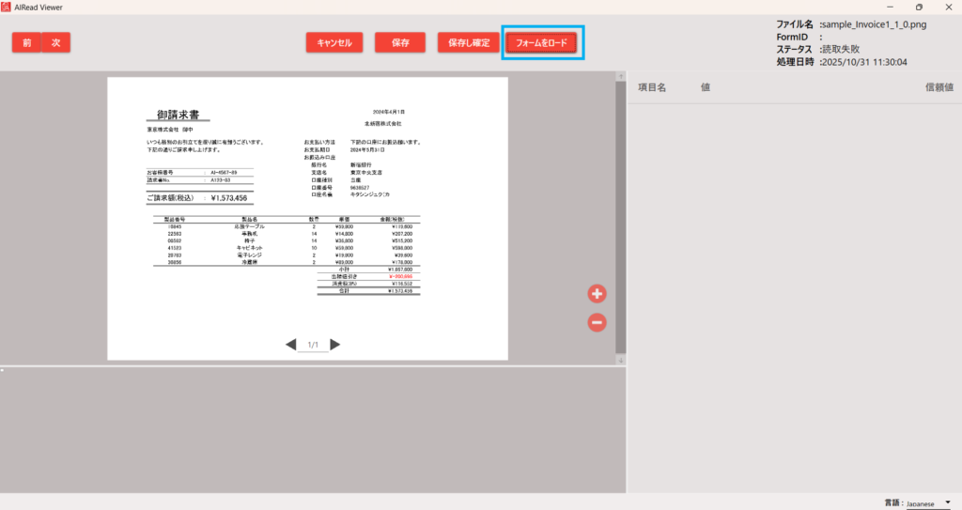Load the form with フォームをロード
Screen dimensions: 962x510
point(542,43)
